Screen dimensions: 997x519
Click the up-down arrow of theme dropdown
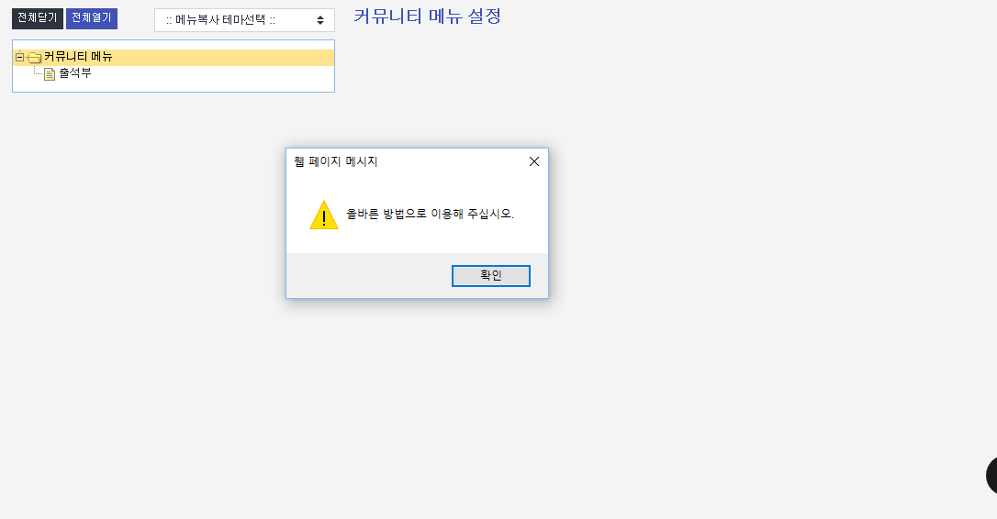(319, 20)
